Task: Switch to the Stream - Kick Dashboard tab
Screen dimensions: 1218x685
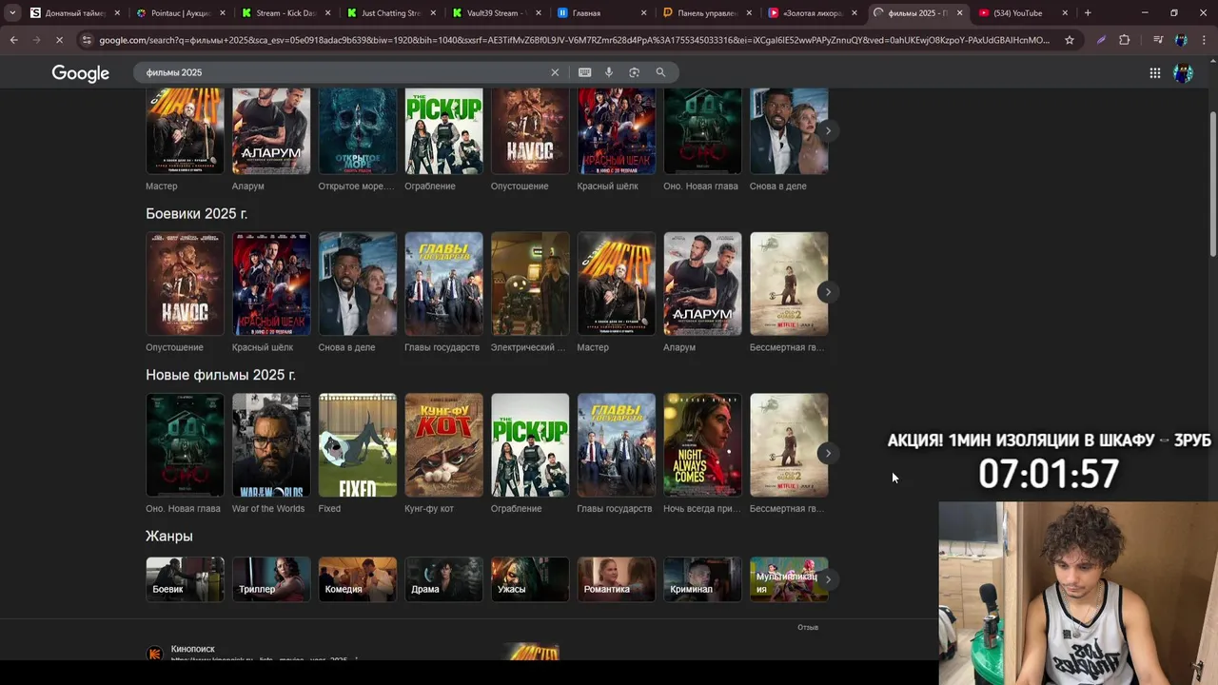Action: click(286, 13)
